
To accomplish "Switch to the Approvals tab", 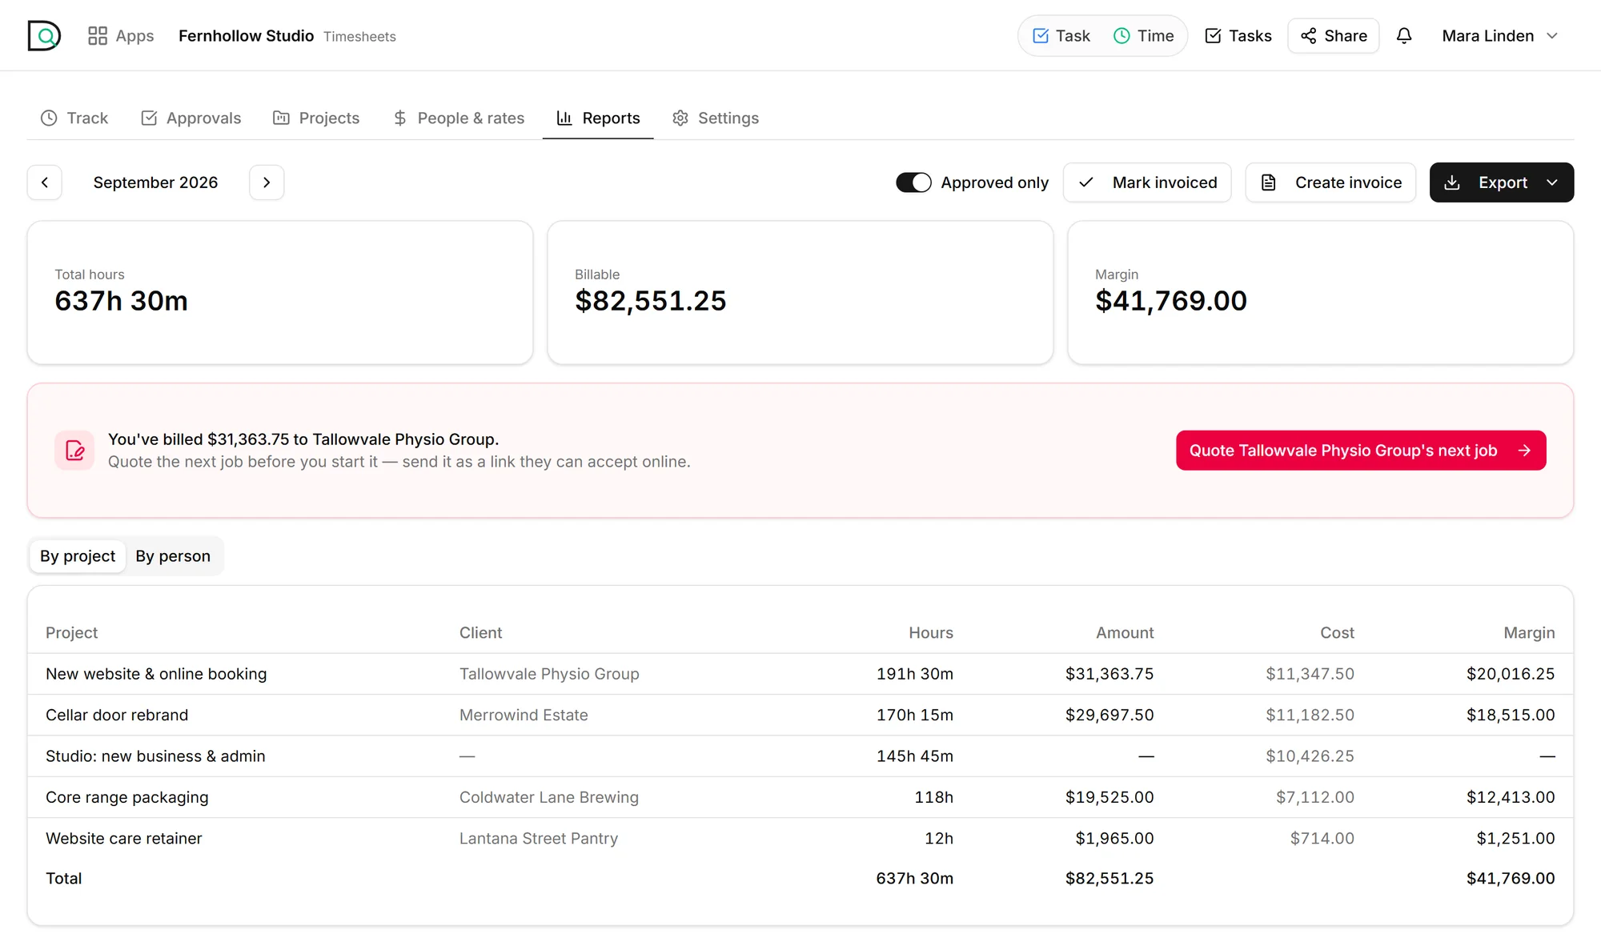I will [191, 118].
